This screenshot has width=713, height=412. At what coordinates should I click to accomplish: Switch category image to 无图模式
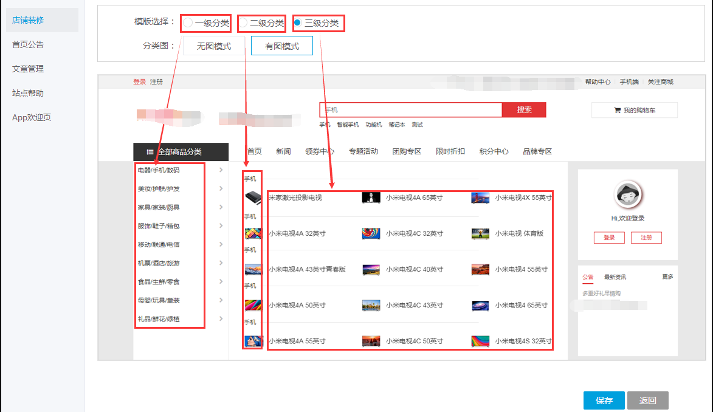pyautogui.click(x=214, y=46)
